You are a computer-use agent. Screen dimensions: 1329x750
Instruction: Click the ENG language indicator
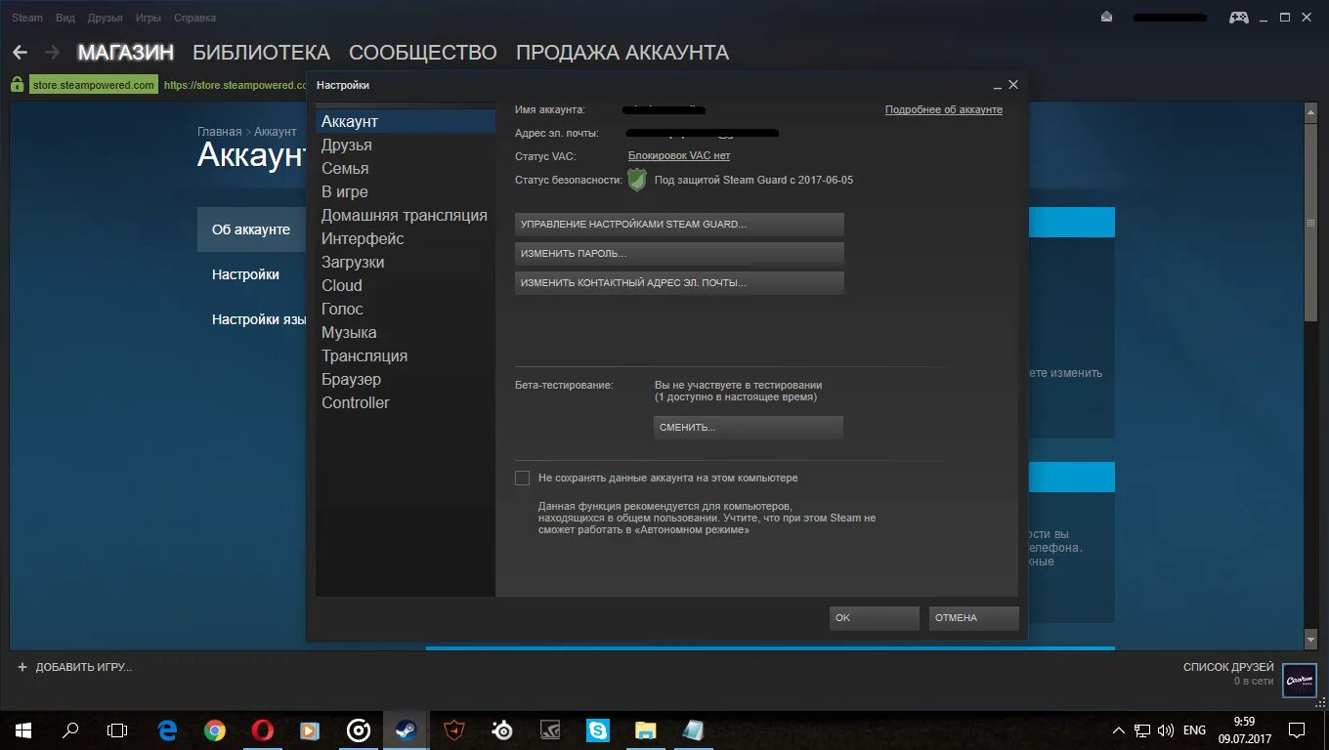tap(1194, 730)
